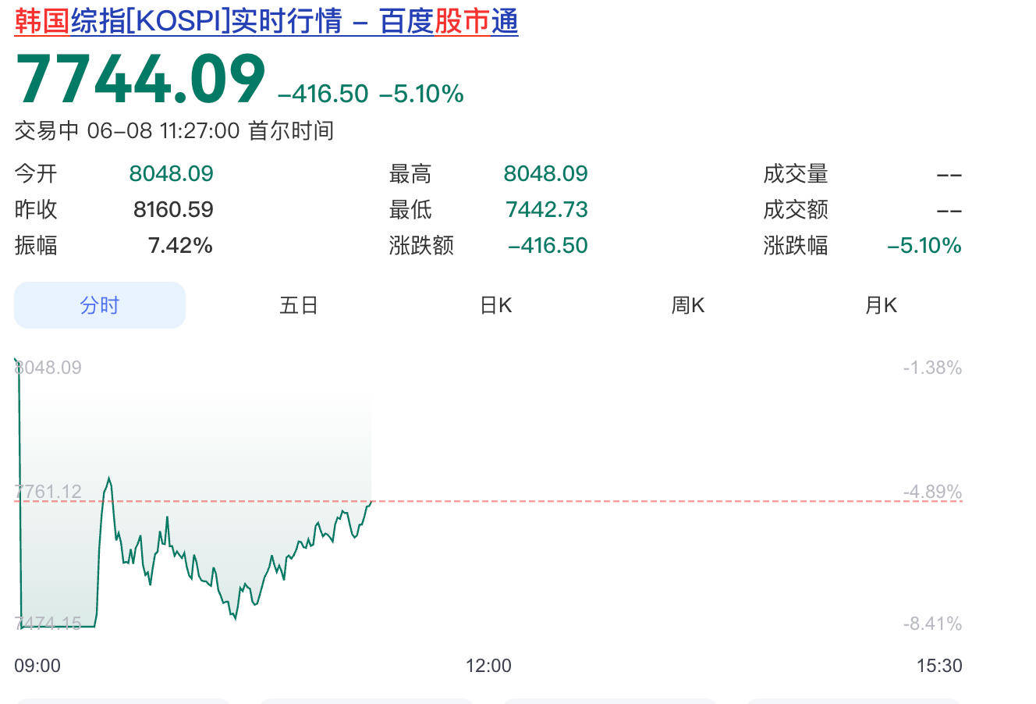
Task: Open the 月K chart tab
Action: click(x=881, y=305)
